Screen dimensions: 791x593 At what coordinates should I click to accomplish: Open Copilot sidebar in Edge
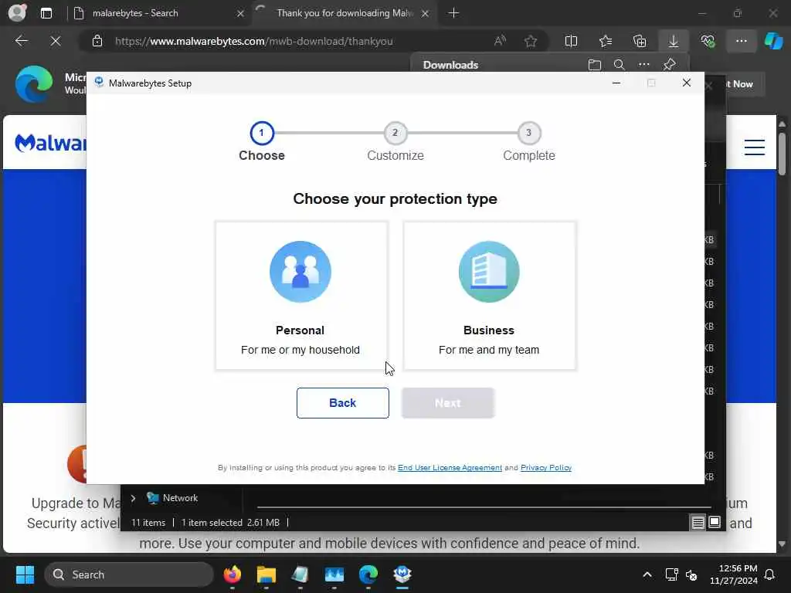(773, 41)
